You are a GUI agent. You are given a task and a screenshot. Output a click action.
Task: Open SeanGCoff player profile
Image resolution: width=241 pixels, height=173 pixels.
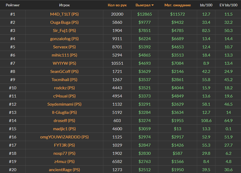[x=64, y=72]
